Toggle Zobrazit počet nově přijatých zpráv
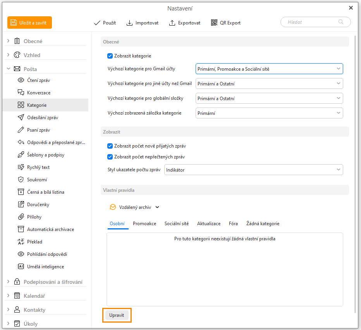 (110, 146)
